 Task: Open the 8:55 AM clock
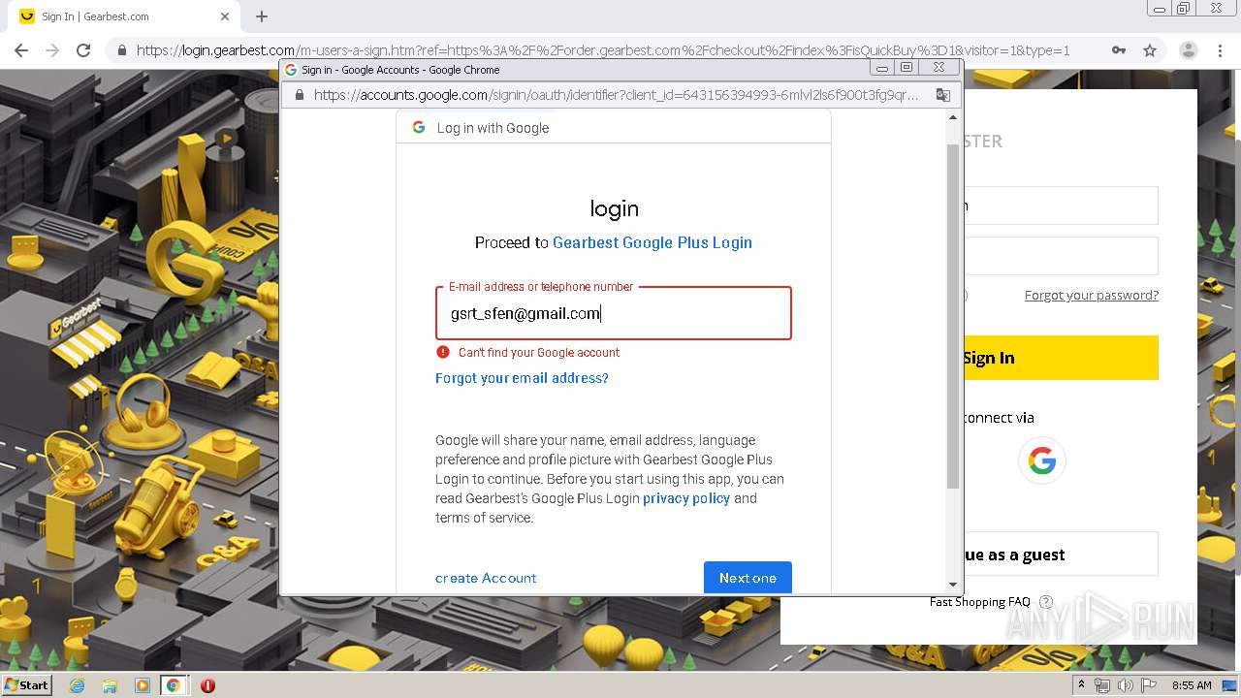point(1192,685)
